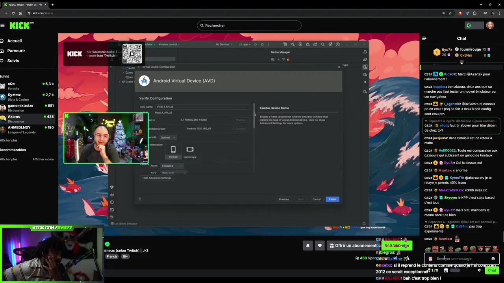The height and width of the screenshot is (283, 504).
Task: Follow the channel with the heart button
Action: pos(320,246)
